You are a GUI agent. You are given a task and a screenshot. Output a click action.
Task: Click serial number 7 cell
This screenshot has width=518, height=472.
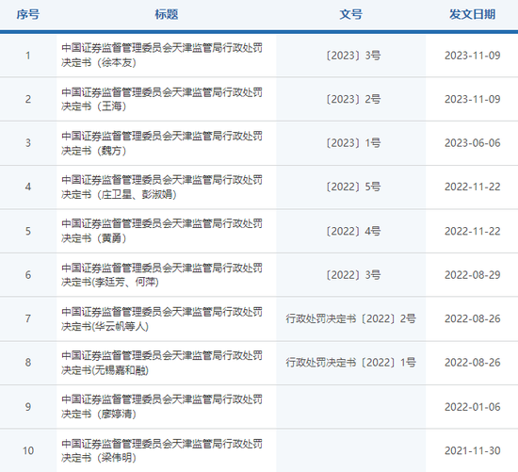coord(28,318)
